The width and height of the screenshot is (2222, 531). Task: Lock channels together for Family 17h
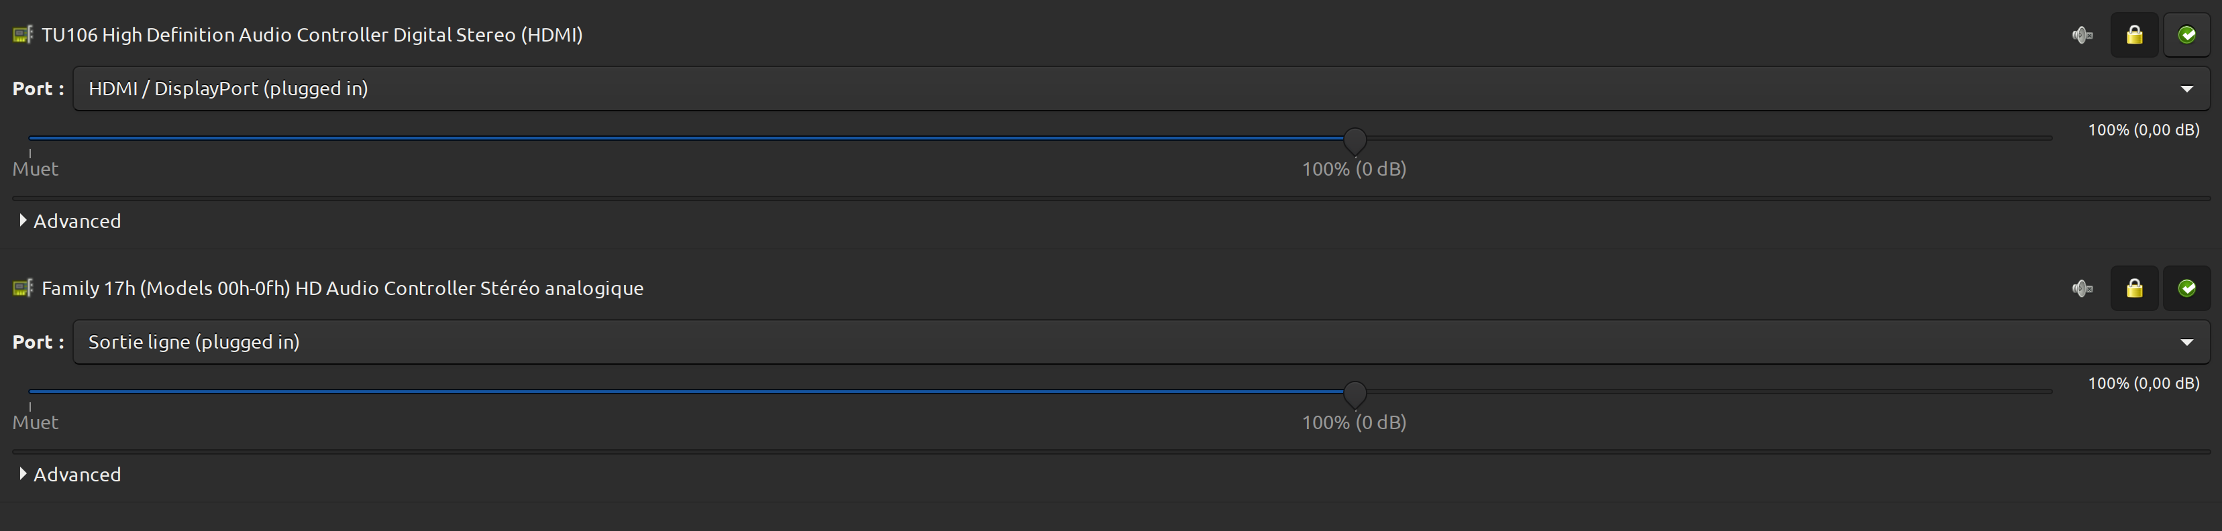click(2134, 289)
